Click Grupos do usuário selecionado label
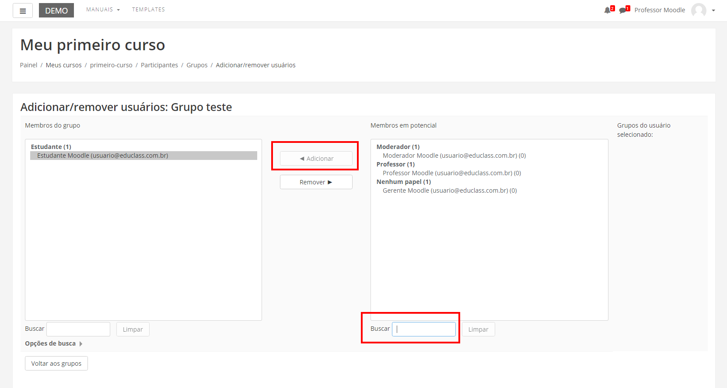Viewport: 727px width, 388px height. pos(643,130)
